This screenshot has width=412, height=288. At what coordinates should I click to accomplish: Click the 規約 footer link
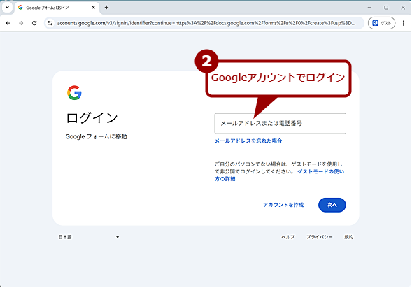348,237
